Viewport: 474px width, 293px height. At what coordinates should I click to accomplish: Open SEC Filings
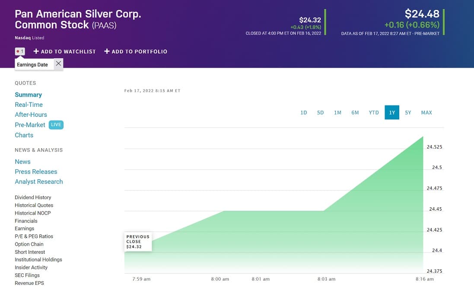click(x=27, y=275)
